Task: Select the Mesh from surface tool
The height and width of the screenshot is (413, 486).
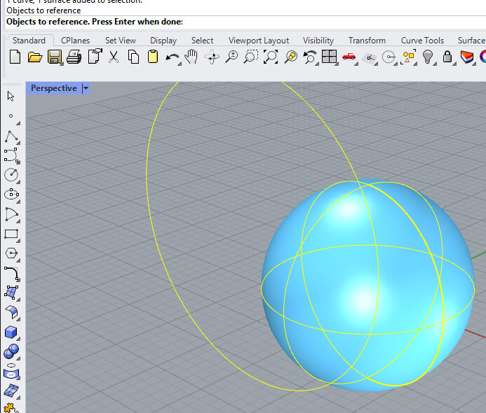Action: pyautogui.click(x=11, y=391)
